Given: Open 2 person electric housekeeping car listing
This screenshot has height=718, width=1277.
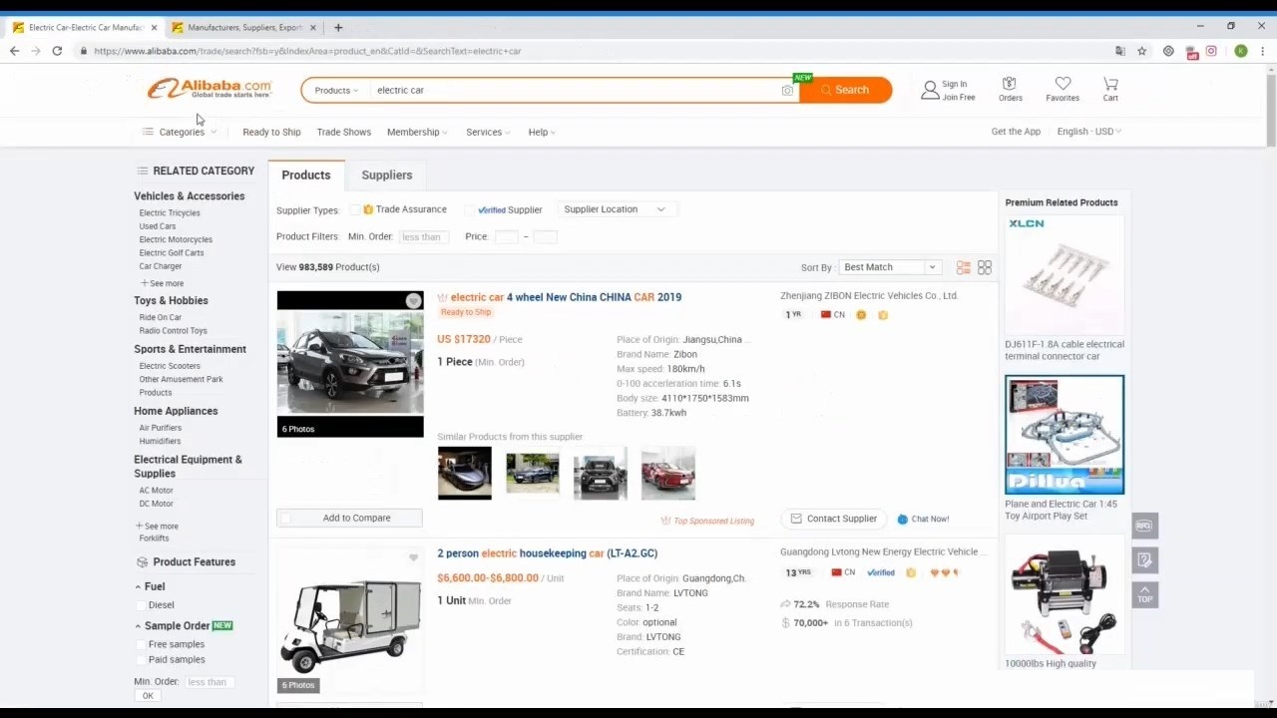Looking at the screenshot, I should tap(547, 553).
